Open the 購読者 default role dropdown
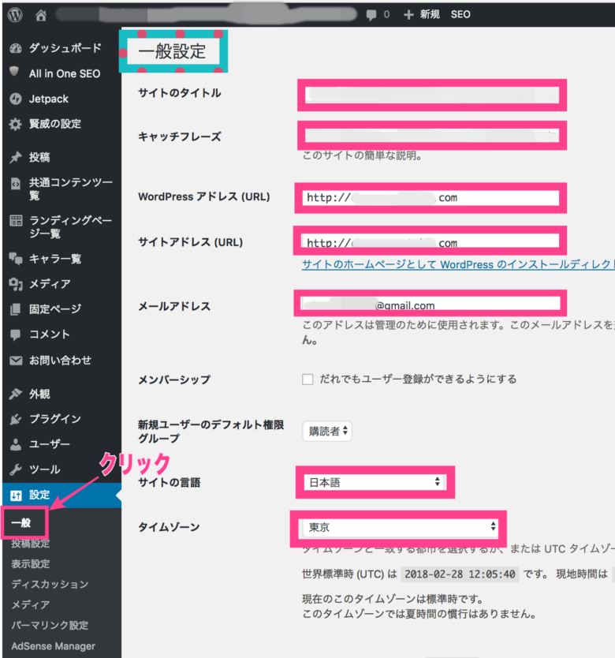The height and width of the screenshot is (658, 615). [x=327, y=431]
